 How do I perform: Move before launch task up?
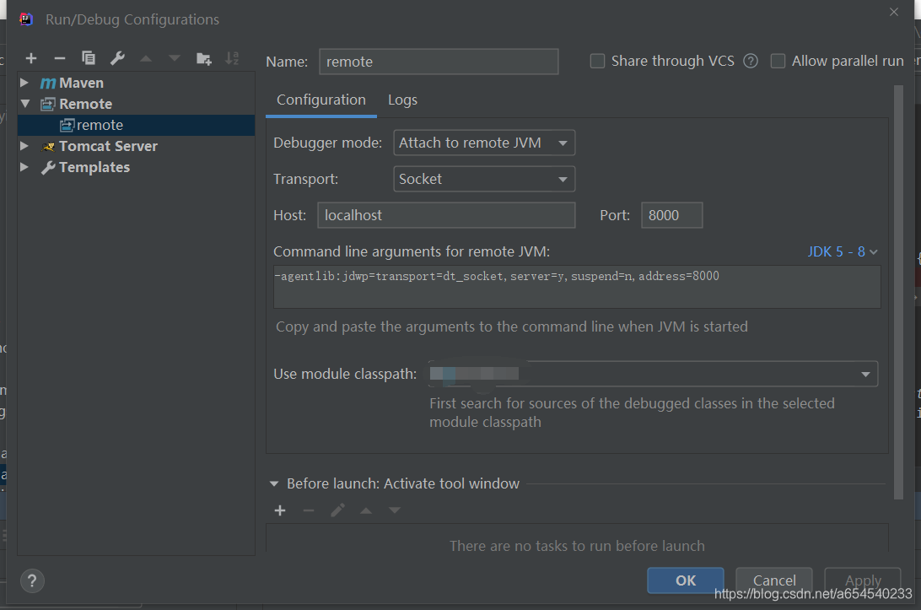click(366, 510)
